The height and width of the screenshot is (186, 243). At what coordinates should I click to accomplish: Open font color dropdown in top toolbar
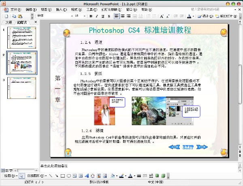tap(193, 16)
